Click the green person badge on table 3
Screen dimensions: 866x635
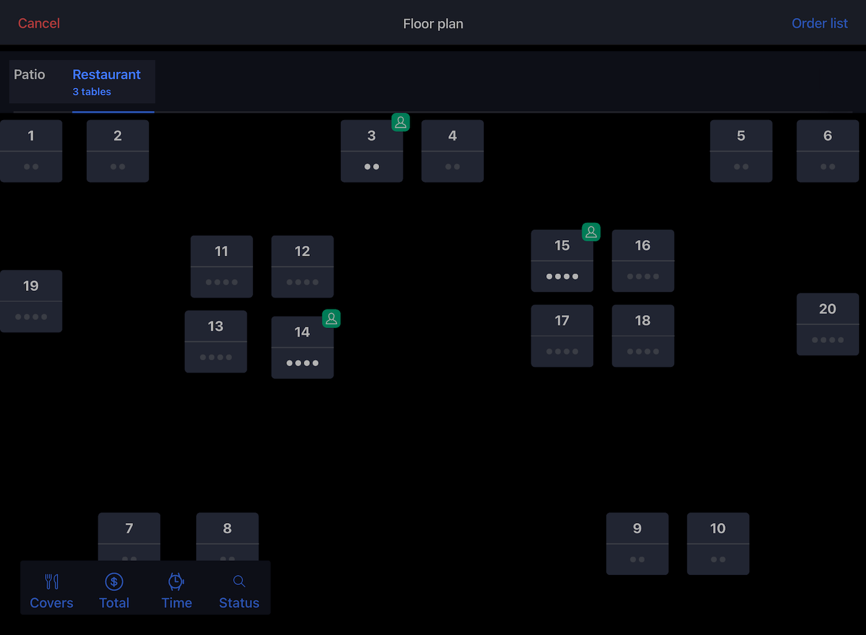[401, 123]
